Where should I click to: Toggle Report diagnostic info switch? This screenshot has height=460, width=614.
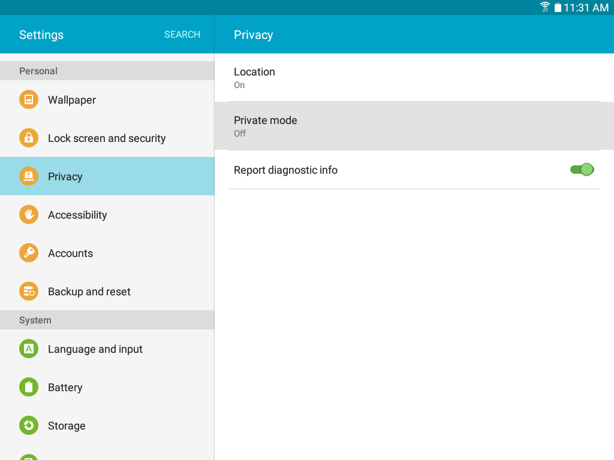tap(582, 170)
